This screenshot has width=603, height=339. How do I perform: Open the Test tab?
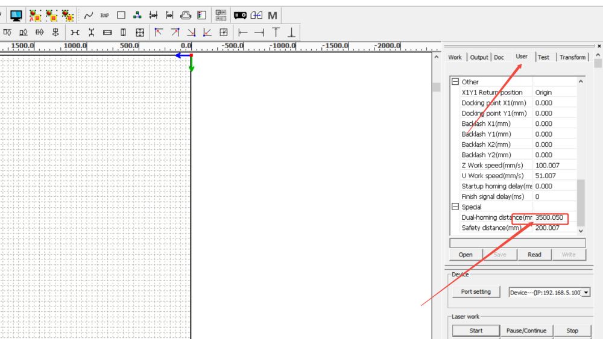543,57
